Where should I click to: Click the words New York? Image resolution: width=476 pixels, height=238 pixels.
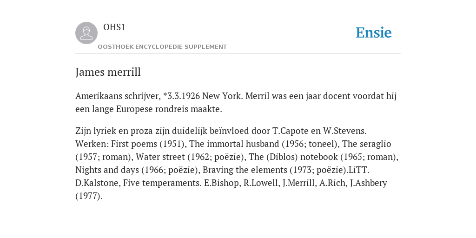(223, 96)
